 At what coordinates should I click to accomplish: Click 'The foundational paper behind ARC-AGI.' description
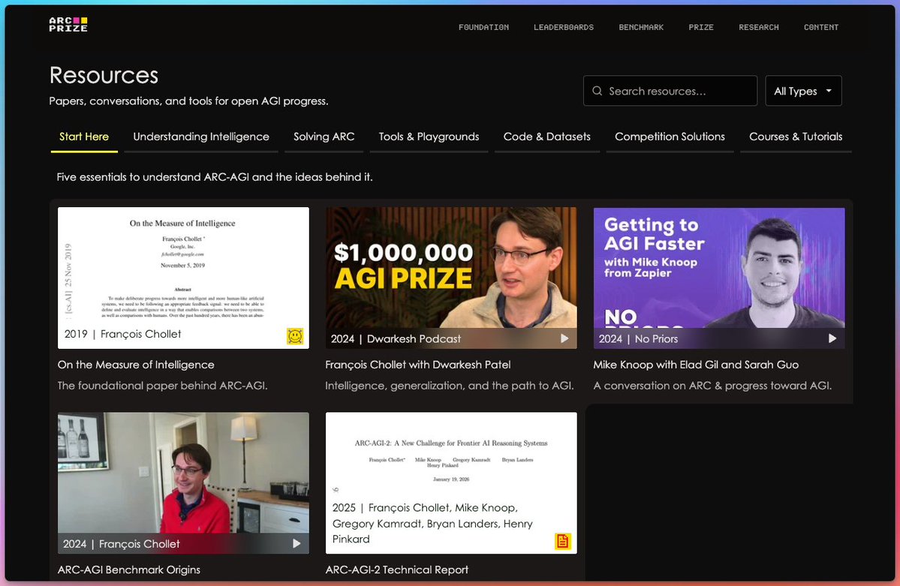coord(162,386)
